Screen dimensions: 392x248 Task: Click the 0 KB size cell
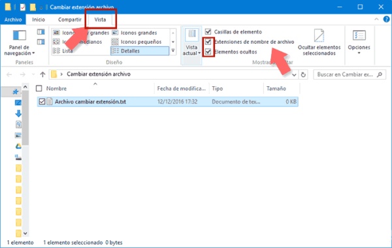coord(291,102)
